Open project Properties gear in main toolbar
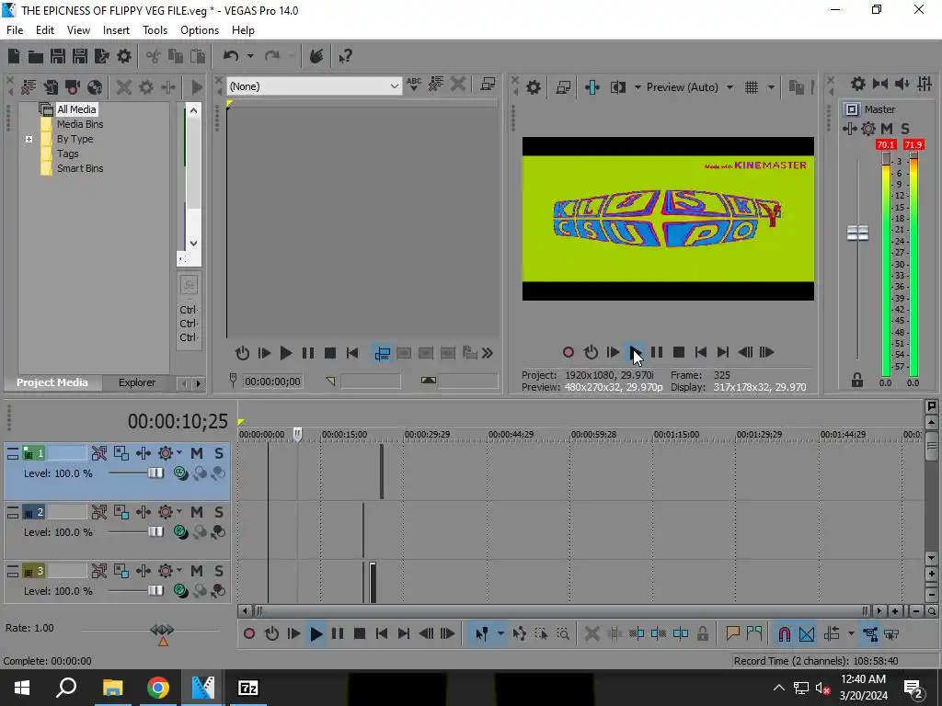Image resolution: width=942 pixels, height=706 pixels. point(124,56)
